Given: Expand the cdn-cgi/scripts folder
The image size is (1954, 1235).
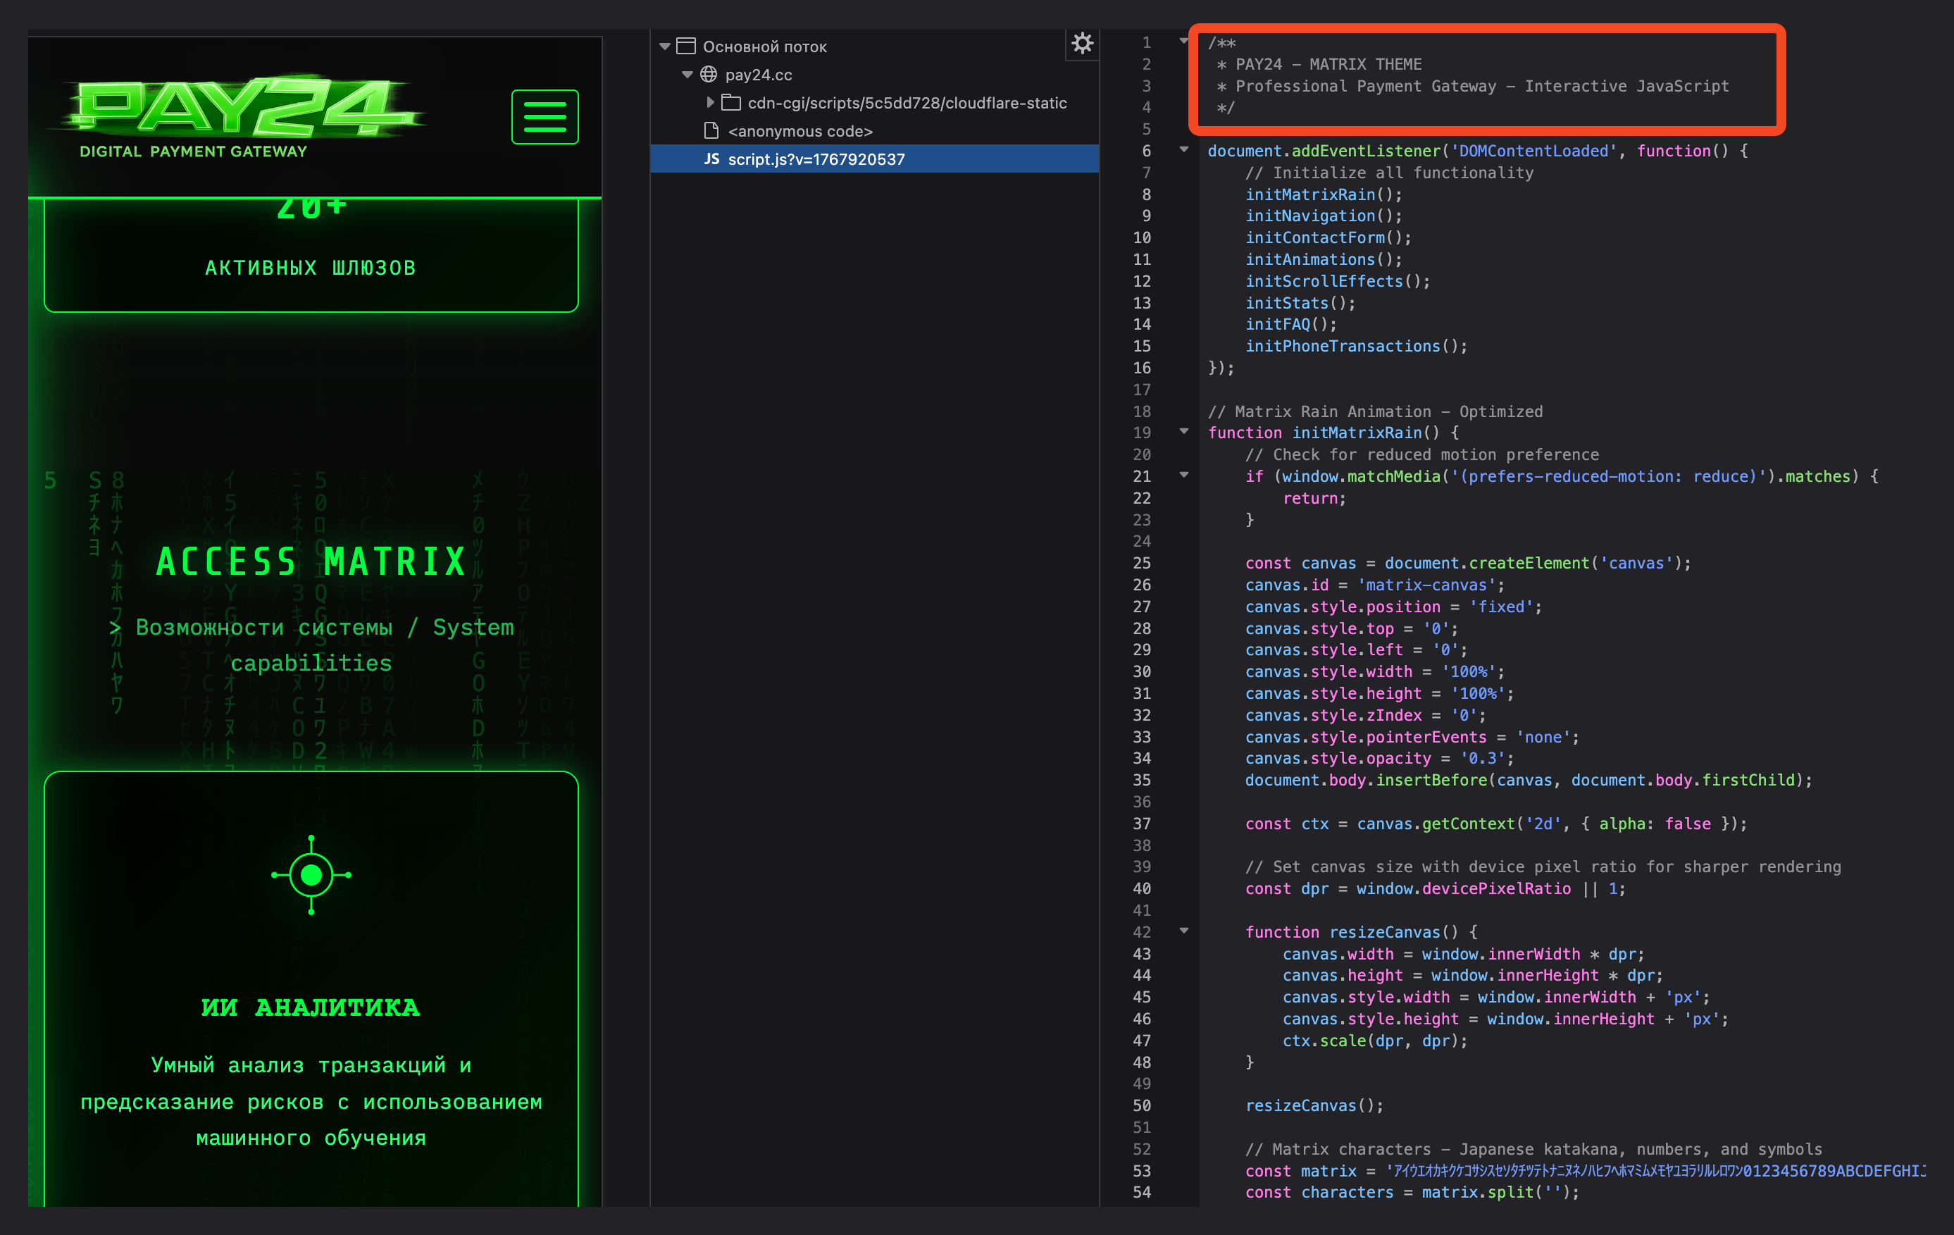Looking at the screenshot, I should (710, 103).
